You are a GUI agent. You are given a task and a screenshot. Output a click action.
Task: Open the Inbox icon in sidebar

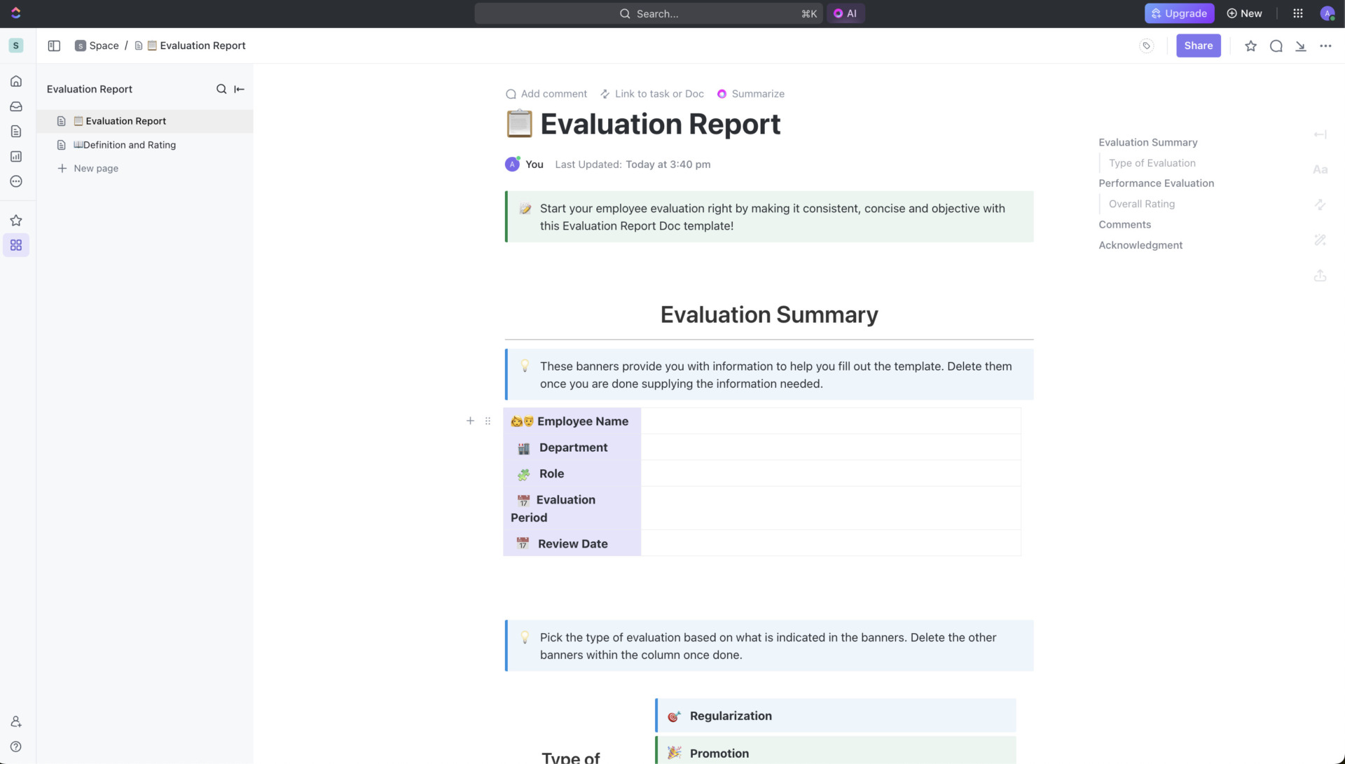[16, 106]
